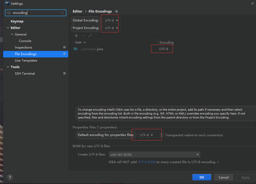This screenshot has width=256, height=184.
Task: Select Inspections settings page
Action: tap(23, 48)
